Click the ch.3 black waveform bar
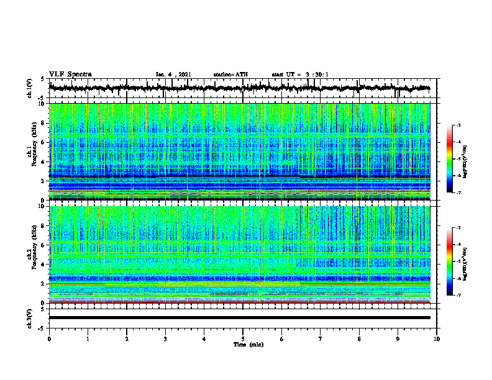492x380 pixels. pos(239,318)
